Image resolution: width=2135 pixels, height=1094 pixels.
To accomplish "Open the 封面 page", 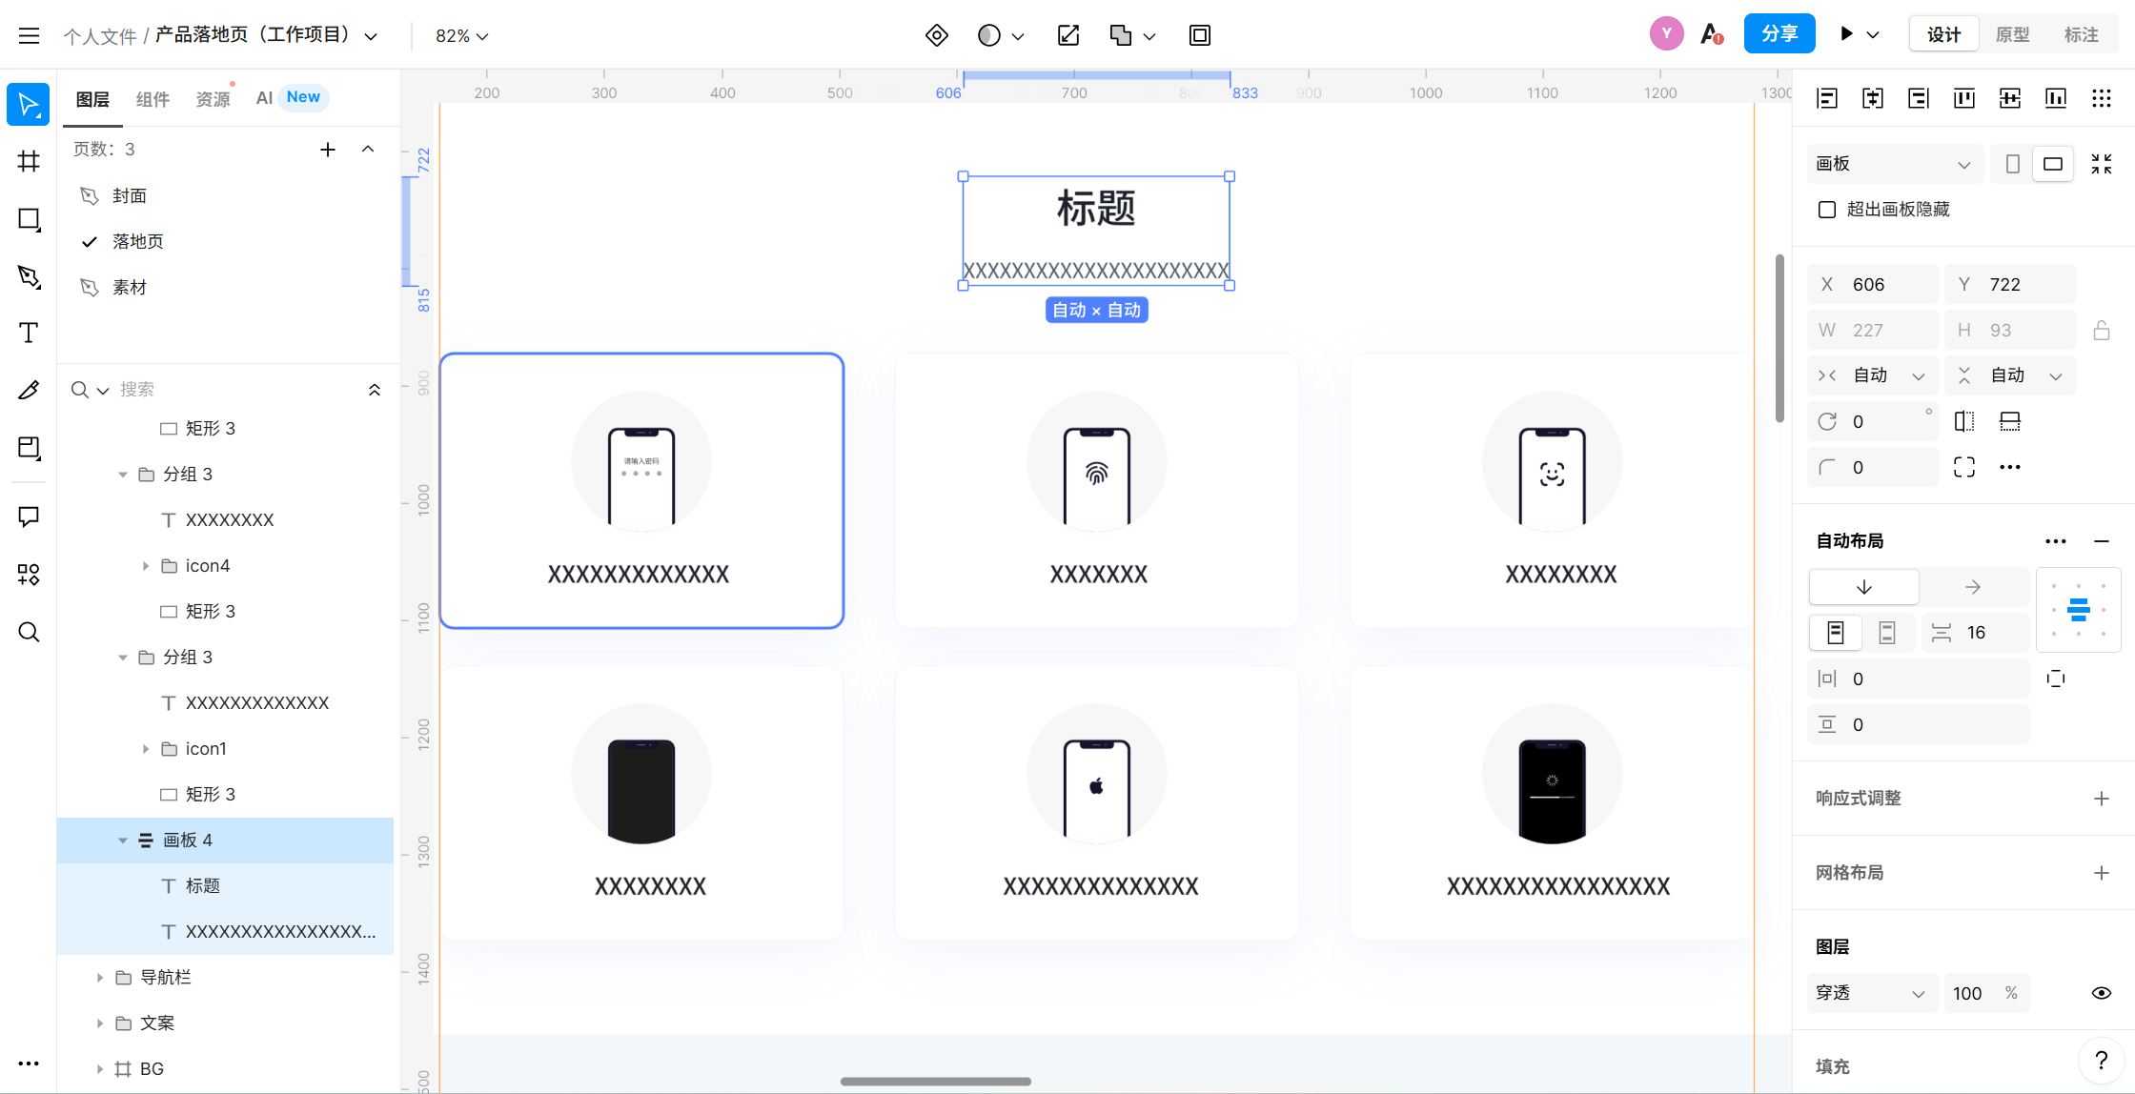I will pyautogui.click(x=130, y=195).
